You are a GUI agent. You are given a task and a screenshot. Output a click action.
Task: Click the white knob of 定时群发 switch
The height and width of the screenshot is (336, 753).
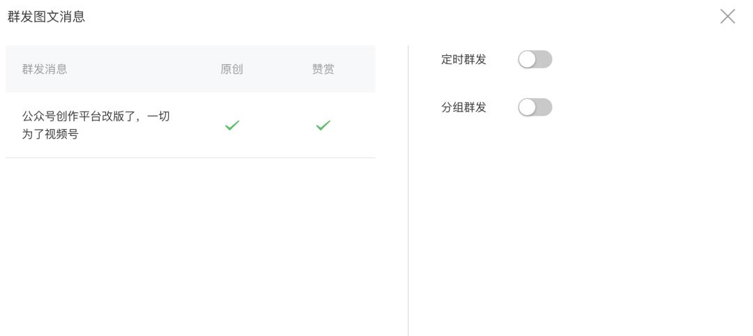(527, 60)
